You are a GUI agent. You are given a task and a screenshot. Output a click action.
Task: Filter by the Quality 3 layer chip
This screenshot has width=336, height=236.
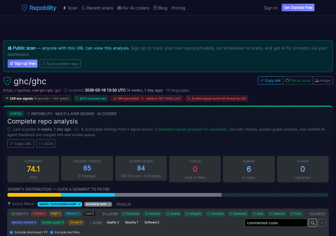pyautogui.click(x=113, y=223)
